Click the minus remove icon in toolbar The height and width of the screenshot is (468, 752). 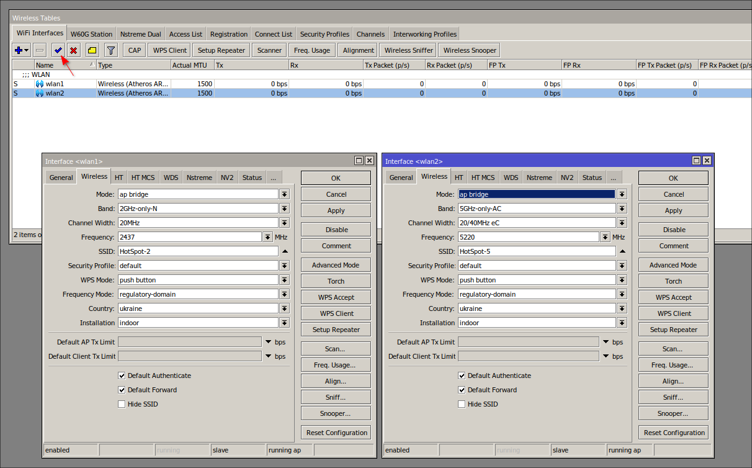coord(40,50)
